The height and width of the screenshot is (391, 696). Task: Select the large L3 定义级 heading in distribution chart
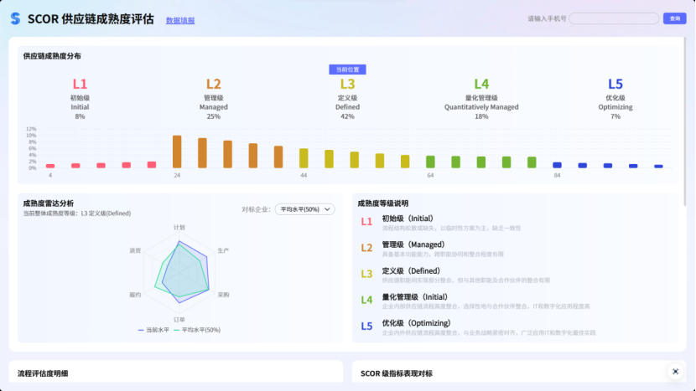[x=347, y=84]
